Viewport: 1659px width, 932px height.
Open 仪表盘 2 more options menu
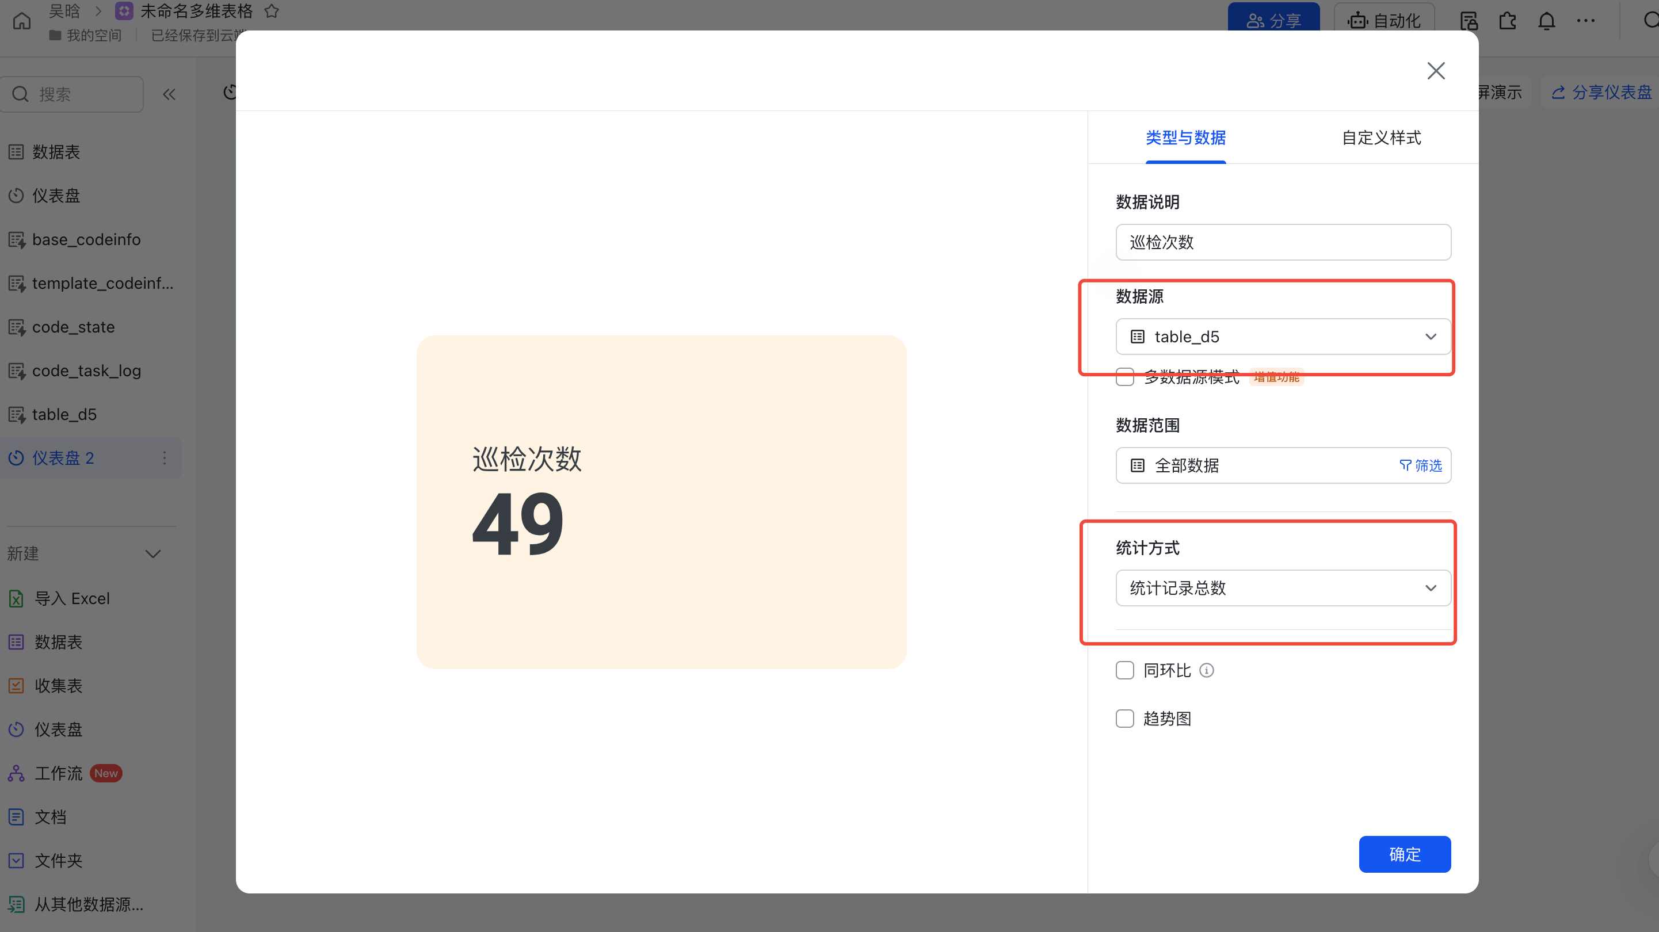pos(164,458)
